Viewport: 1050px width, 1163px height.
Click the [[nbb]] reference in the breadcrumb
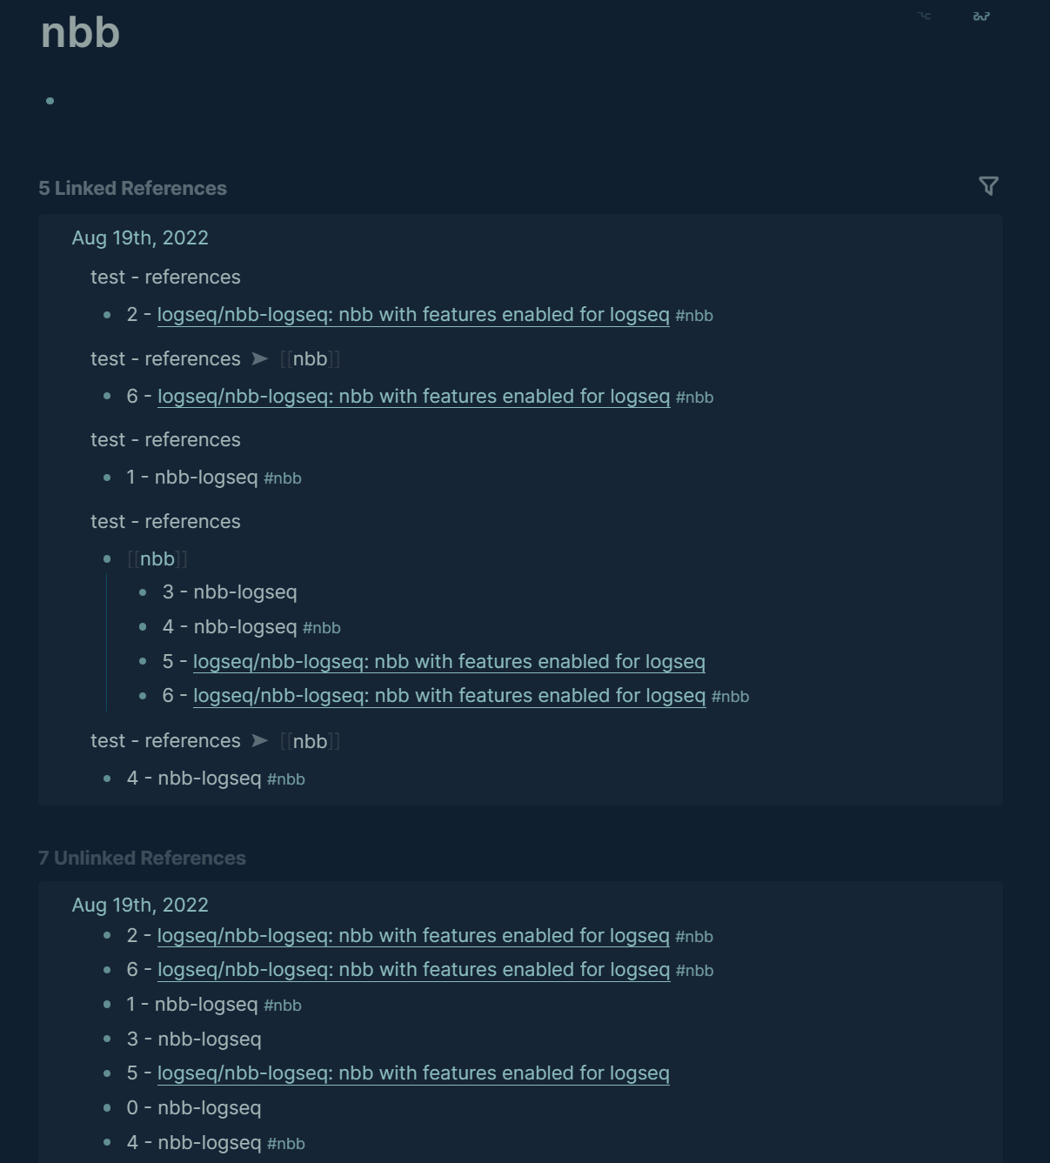[310, 358]
